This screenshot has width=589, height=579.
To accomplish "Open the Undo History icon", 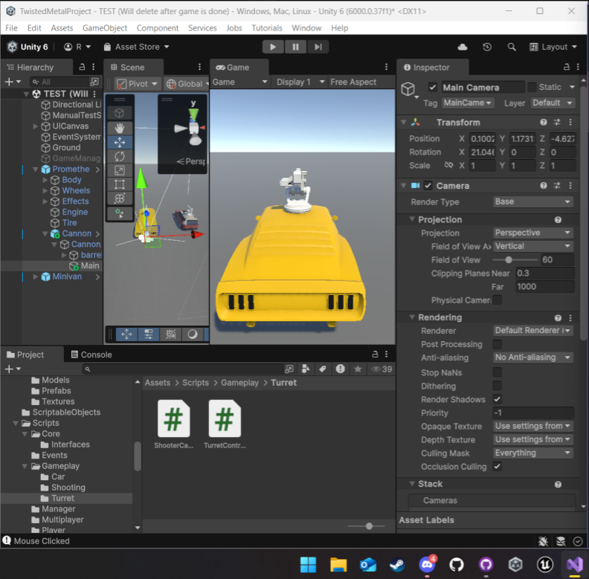I will click(487, 47).
